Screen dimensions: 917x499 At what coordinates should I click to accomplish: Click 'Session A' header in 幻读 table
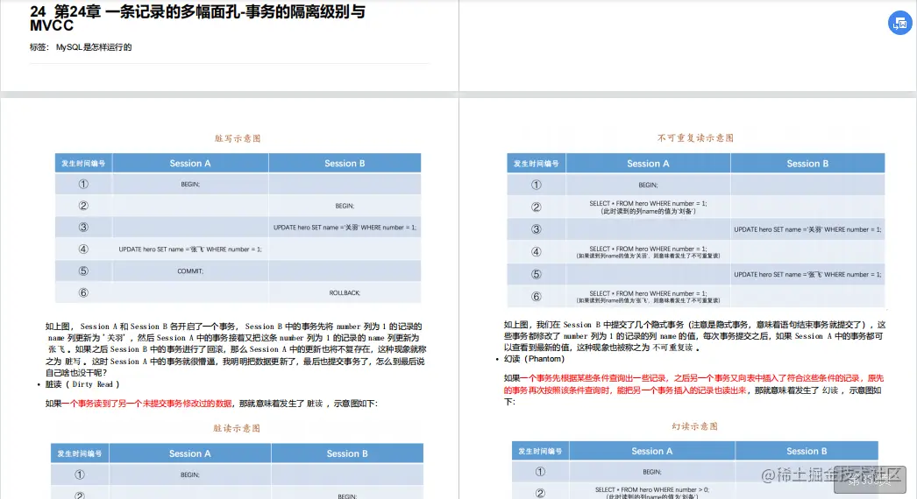click(x=652, y=451)
